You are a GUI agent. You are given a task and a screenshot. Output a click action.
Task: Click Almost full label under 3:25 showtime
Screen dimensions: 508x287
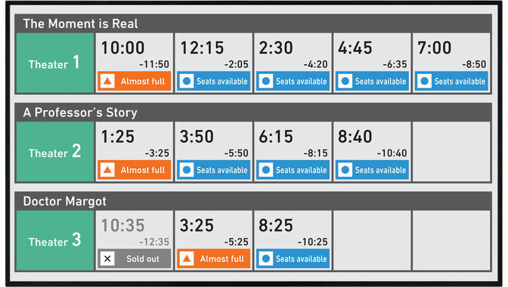222,259
